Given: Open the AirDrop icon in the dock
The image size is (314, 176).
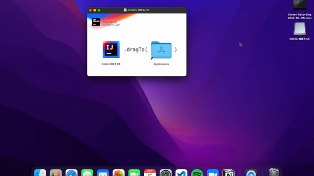Looking at the screenshot, I should click(x=251, y=173).
